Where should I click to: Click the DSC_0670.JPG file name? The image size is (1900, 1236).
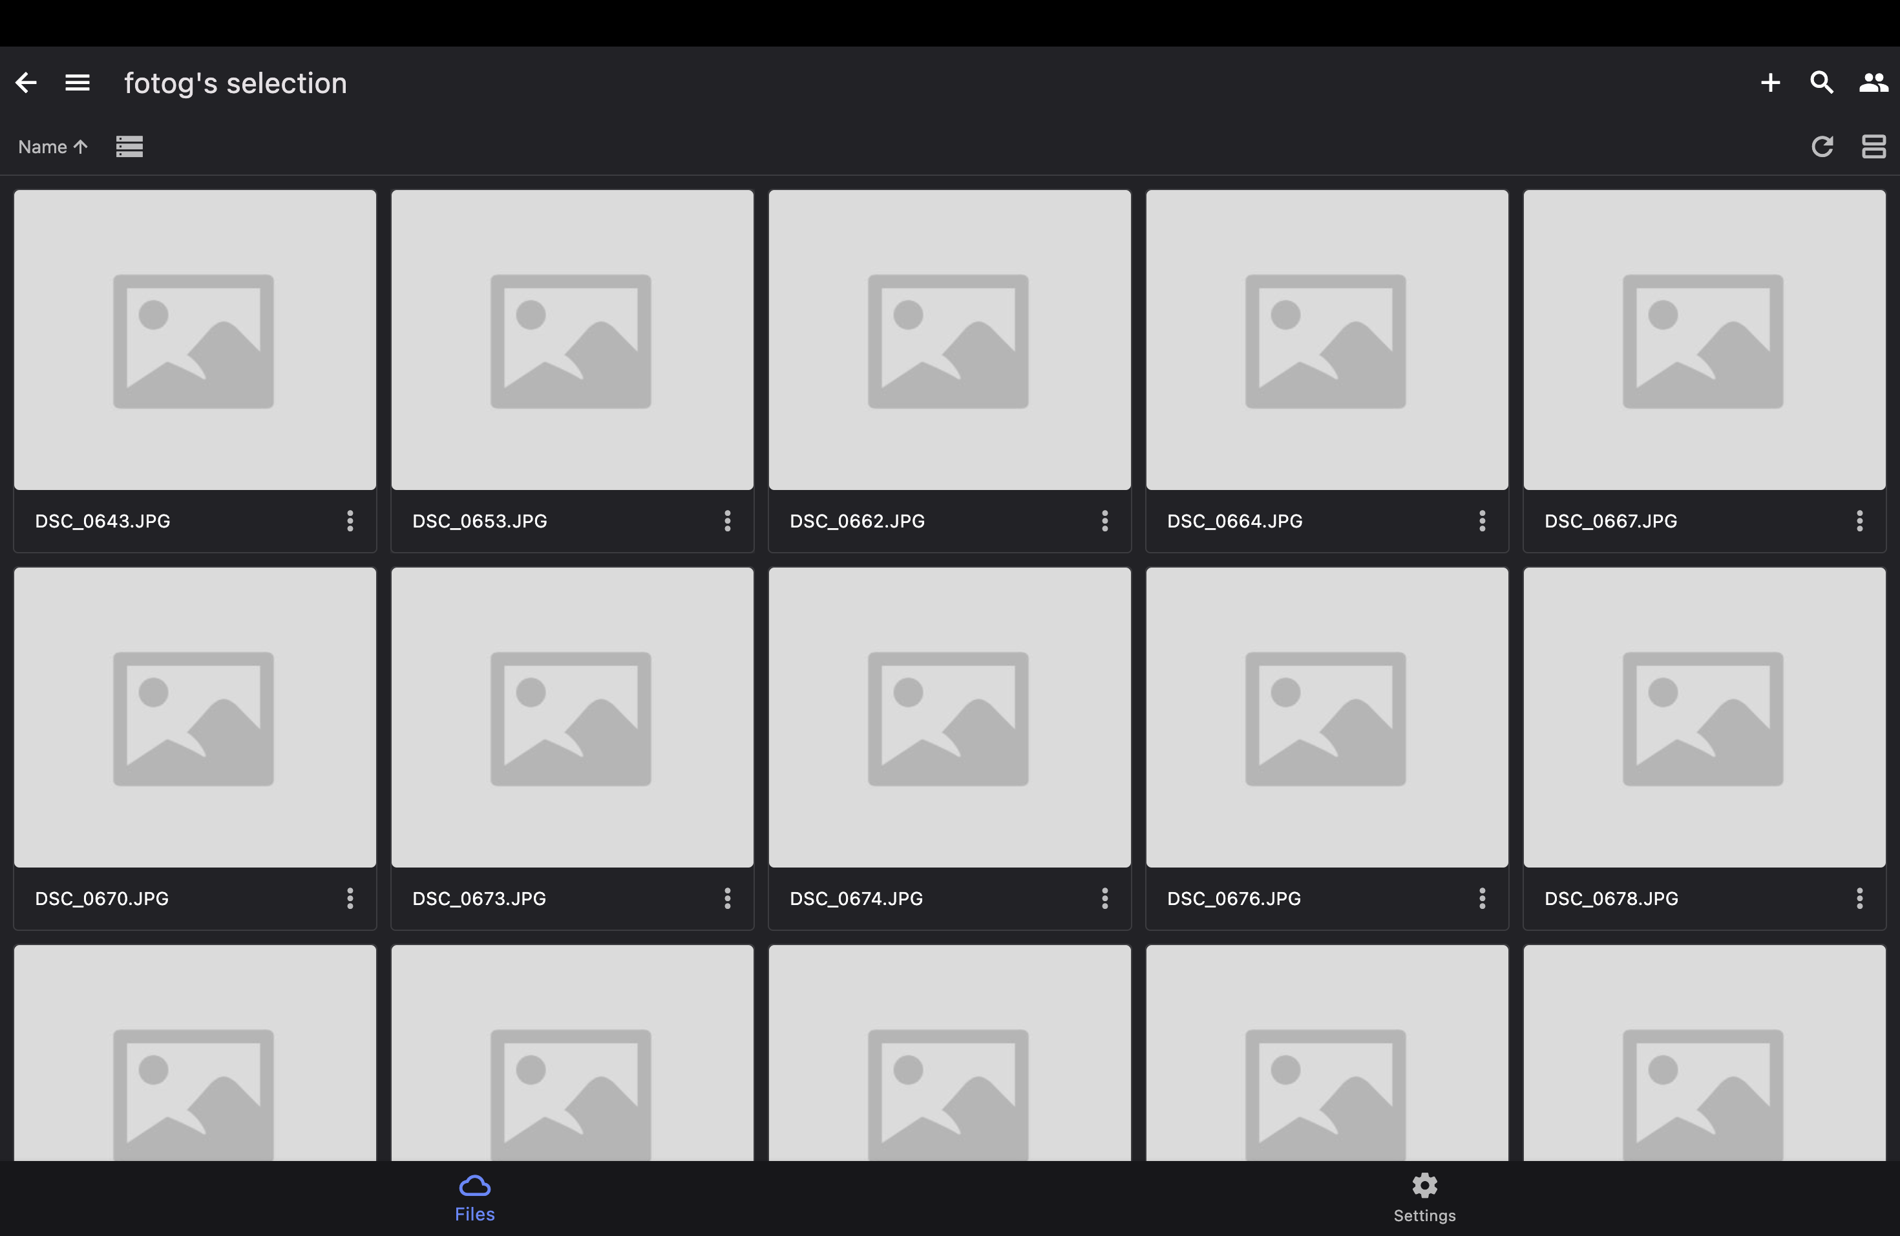(x=102, y=899)
